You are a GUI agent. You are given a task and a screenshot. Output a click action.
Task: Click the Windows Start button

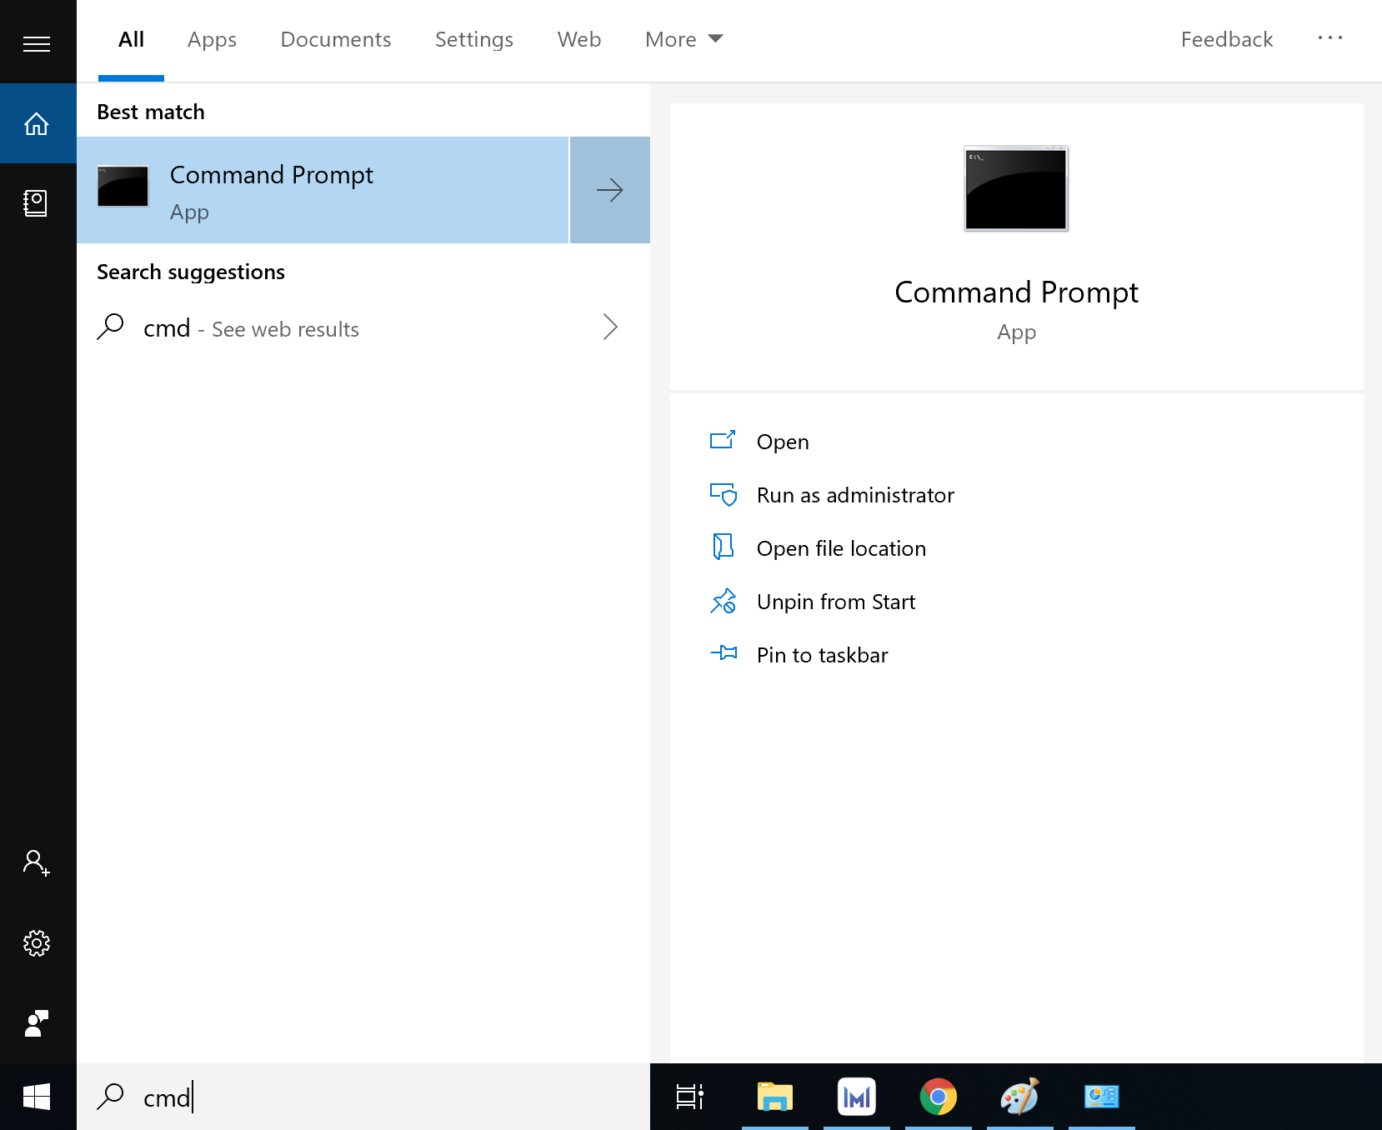coord(37,1097)
